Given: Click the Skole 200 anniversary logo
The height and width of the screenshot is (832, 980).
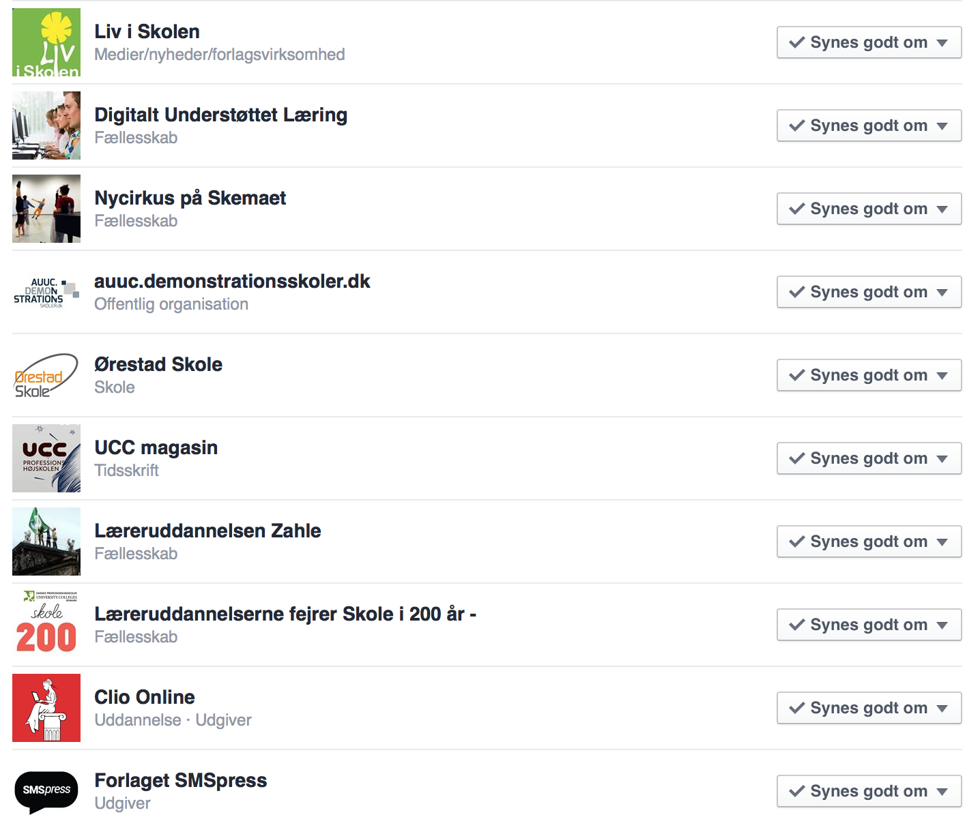Looking at the screenshot, I should [x=46, y=625].
